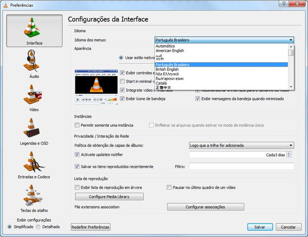Open Legendas e OSD settings
This screenshot has height=237, width=308.
[34, 131]
